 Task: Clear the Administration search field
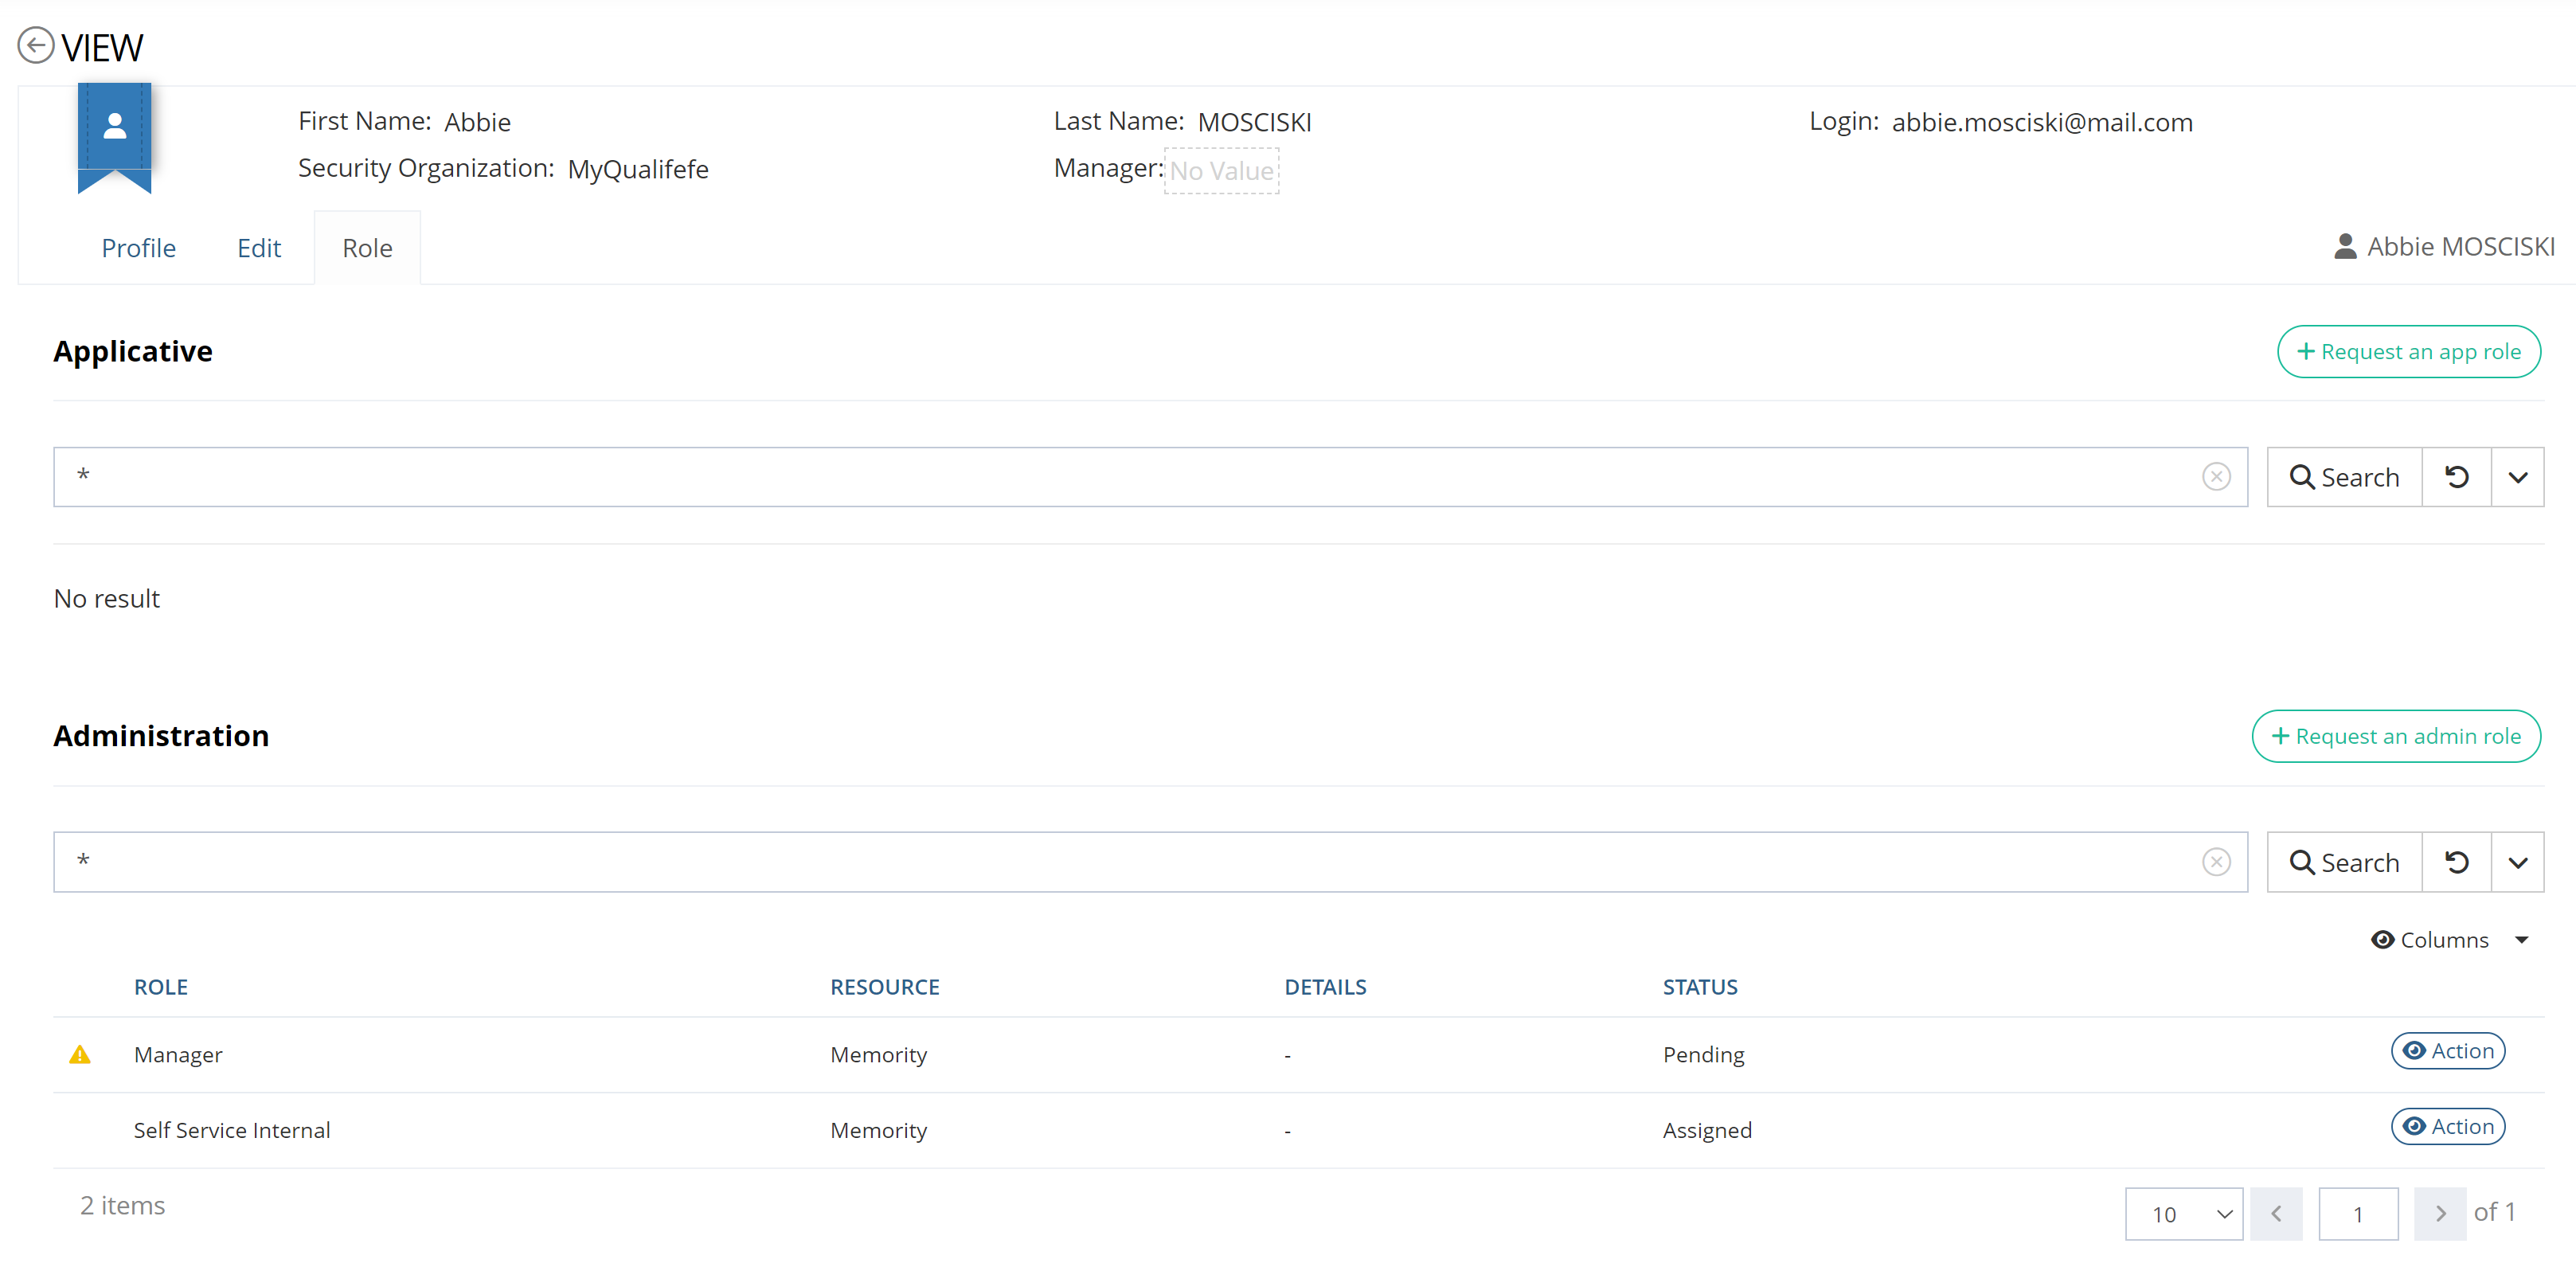[x=2216, y=862]
